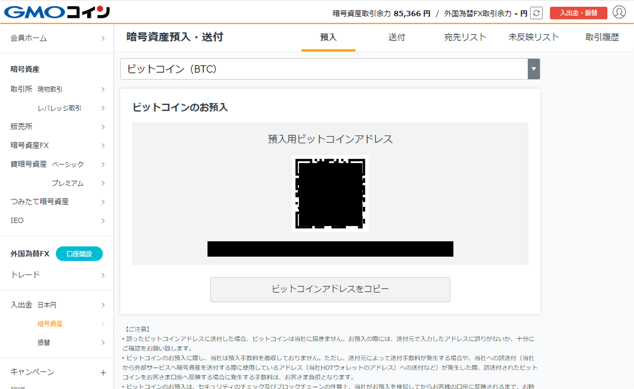The height and width of the screenshot is (389, 634).
Task: Click the 外国為替FX section heading
Action: click(x=30, y=254)
